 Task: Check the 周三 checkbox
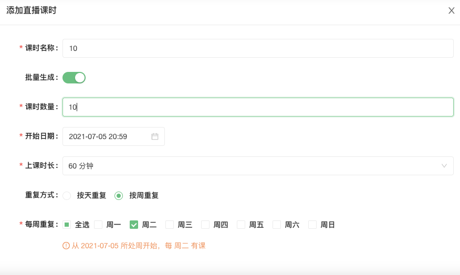[x=170, y=225]
